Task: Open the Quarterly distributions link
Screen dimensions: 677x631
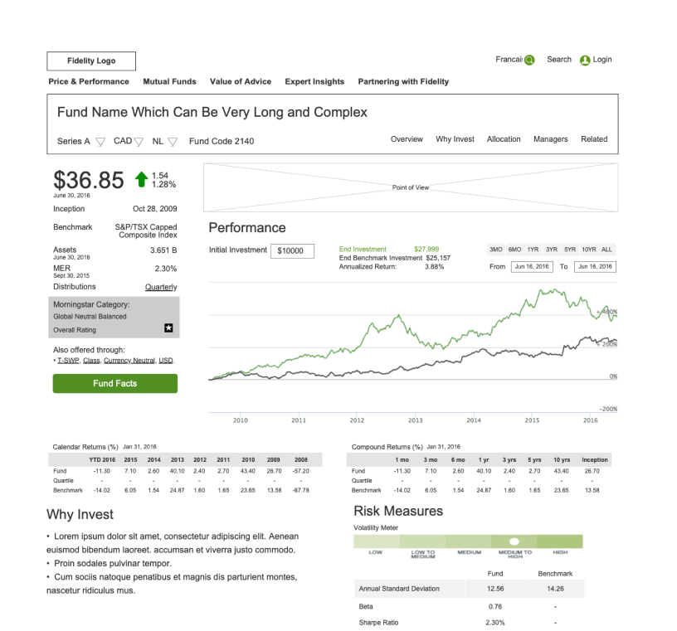Action: (x=161, y=287)
